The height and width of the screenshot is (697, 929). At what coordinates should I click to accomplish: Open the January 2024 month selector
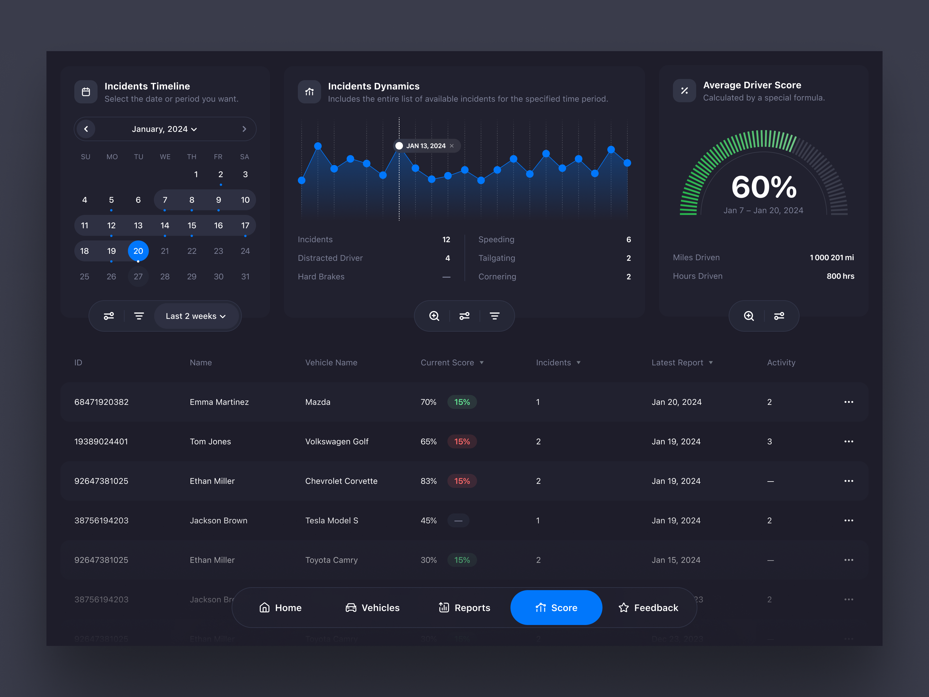point(164,129)
